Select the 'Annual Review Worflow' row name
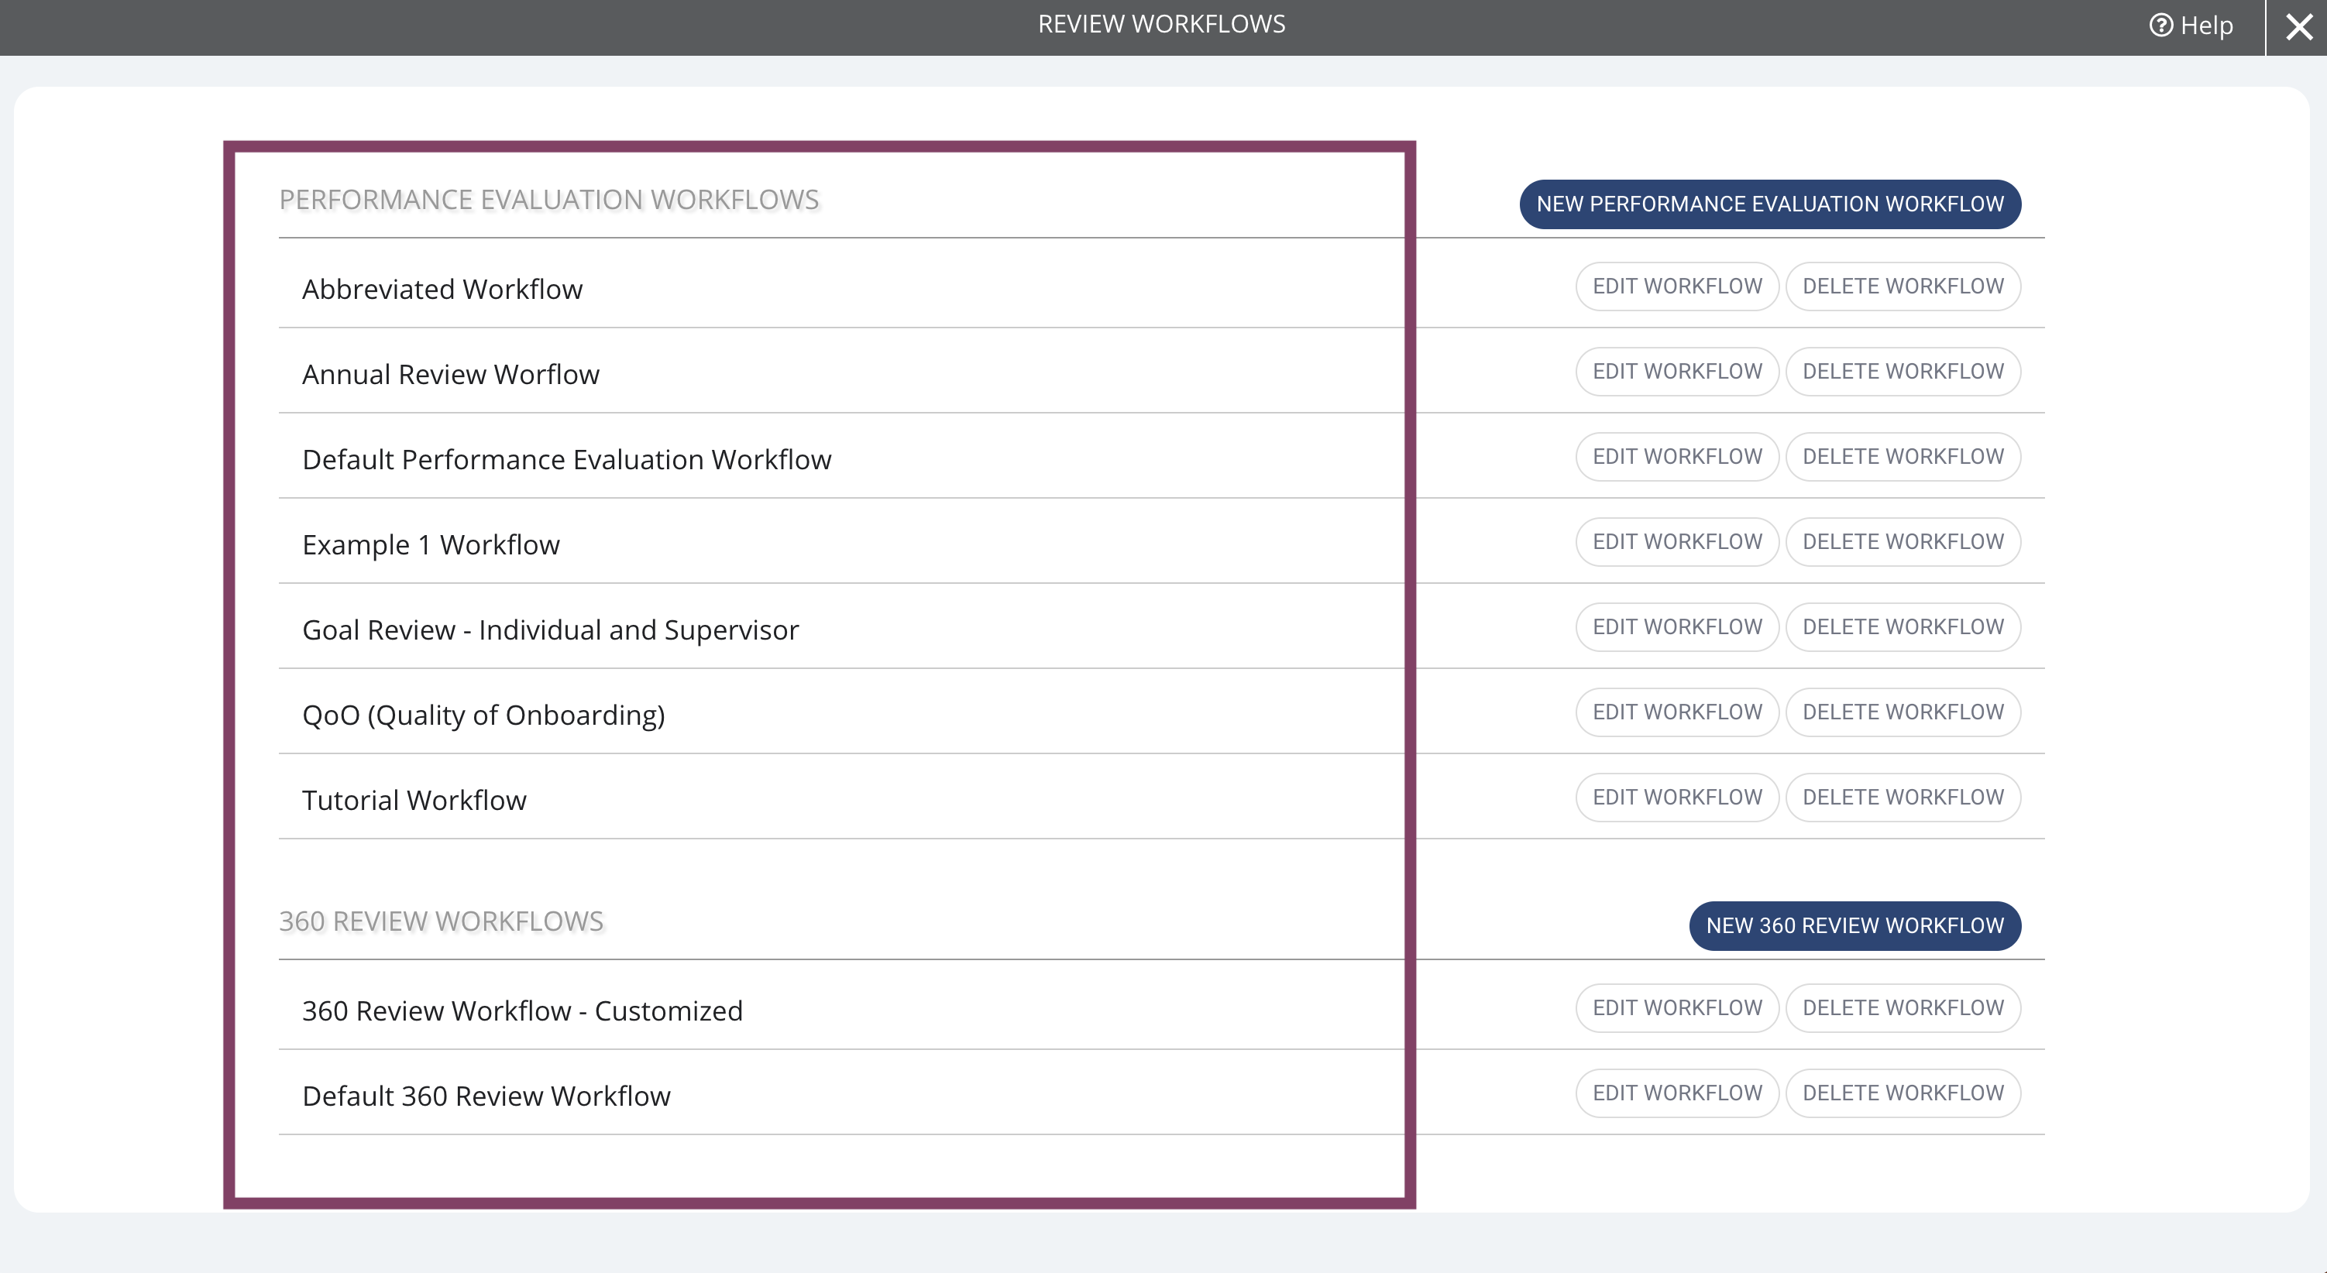The image size is (2327, 1273). coord(450,374)
